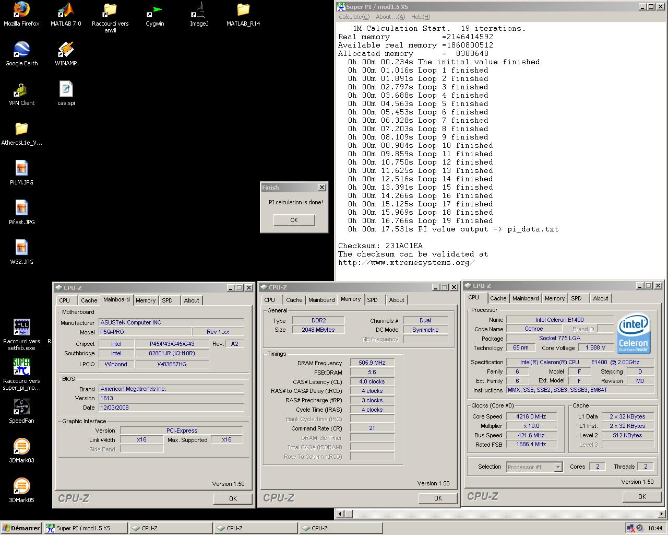Click the Rated FSB 1686.4 MHz value
668x535 pixels.
point(531,445)
